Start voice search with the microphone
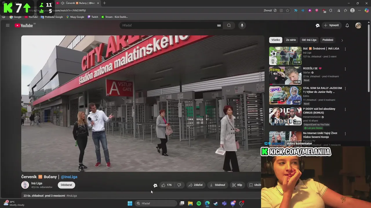The height and width of the screenshot is (208, 371). (x=242, y=25)
